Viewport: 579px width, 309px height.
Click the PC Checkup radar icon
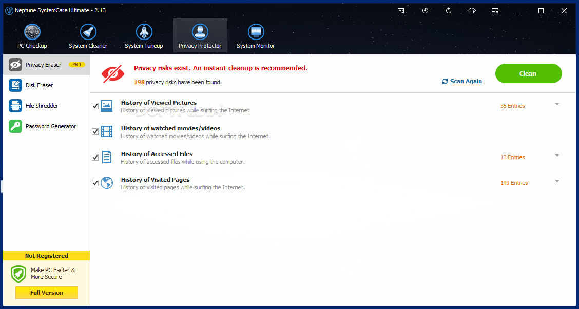(x=32, y=32)
